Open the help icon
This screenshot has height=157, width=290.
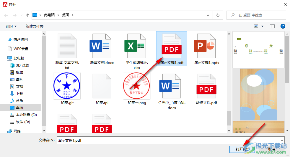(x=283, y=26)
